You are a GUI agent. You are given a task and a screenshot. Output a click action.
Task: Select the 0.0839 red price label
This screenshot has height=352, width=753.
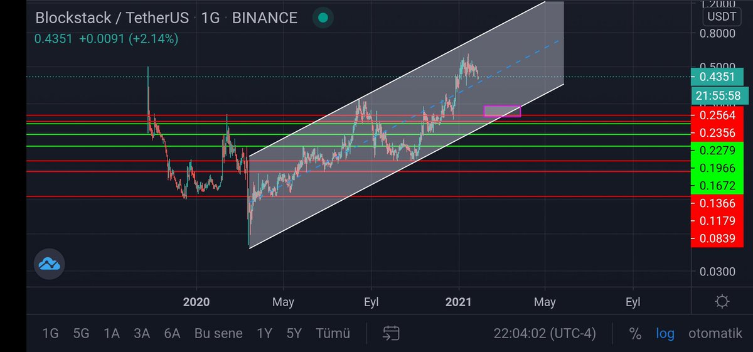click(717, 238)
